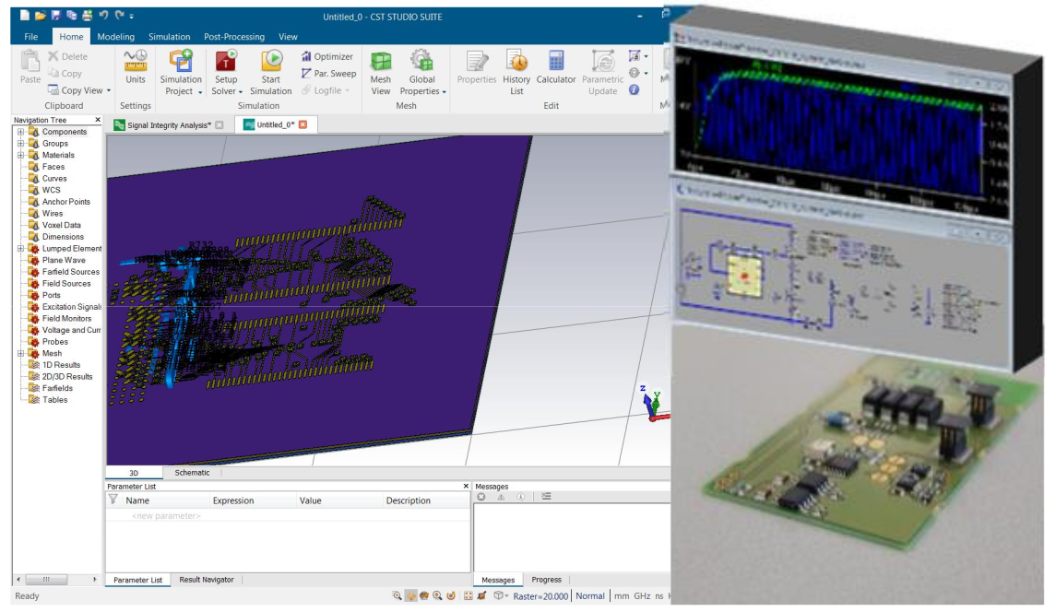
Task: Click the Print icon in quick access toolbar
Action: 87,16
